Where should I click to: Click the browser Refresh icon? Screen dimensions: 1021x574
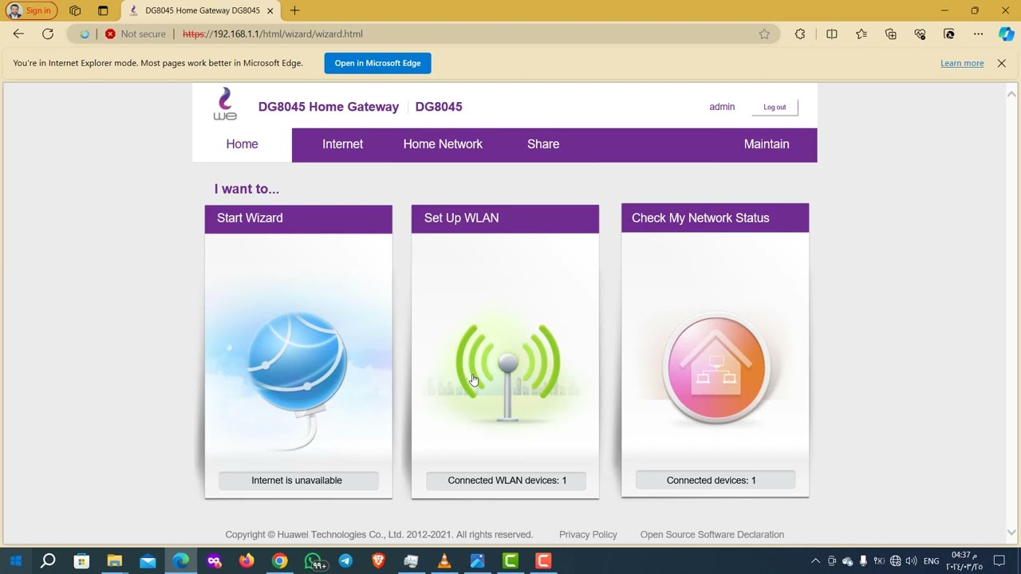pyautogui.click(x=48, y=33)
